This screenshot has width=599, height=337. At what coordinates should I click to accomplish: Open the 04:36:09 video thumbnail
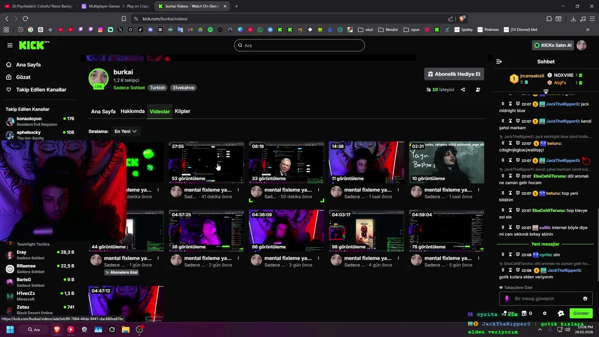coord(286,230)
